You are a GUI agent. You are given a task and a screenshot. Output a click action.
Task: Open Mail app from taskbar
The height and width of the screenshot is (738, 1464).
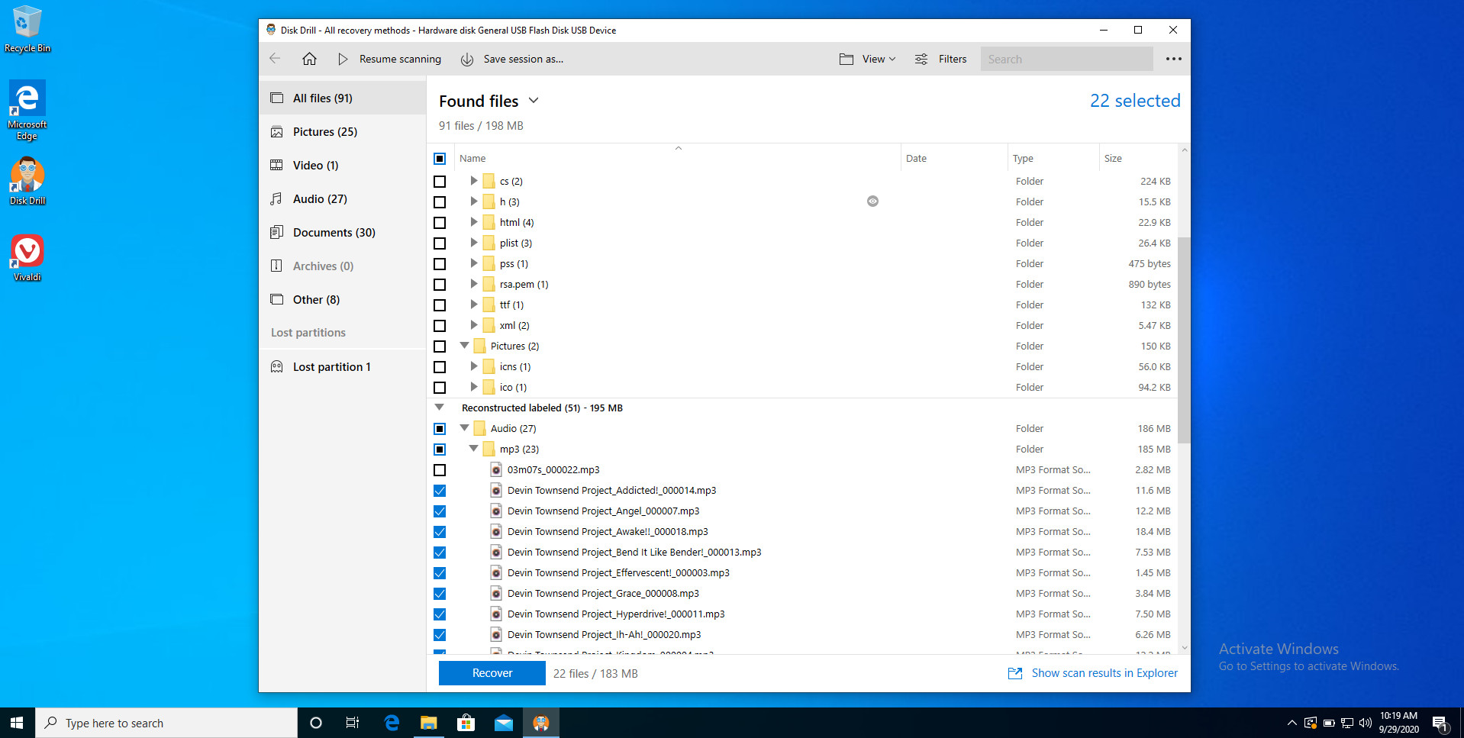click(x=504, y=723)
